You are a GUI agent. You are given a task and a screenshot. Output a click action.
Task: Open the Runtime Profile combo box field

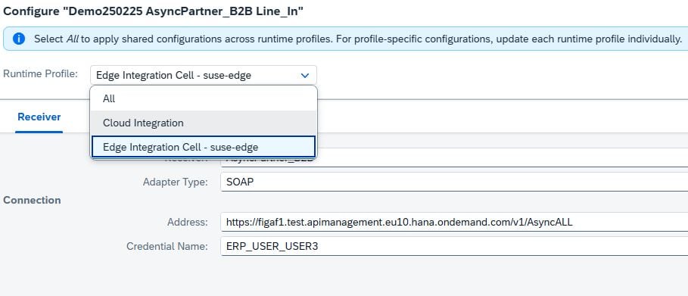click(x=203, y=75)
